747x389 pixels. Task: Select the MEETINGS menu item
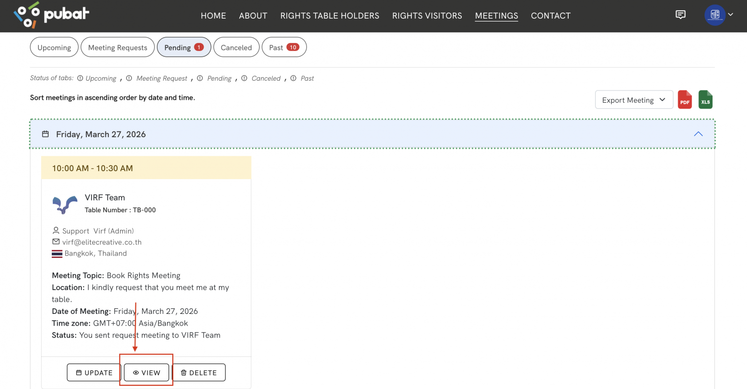(x=496, y=16)
